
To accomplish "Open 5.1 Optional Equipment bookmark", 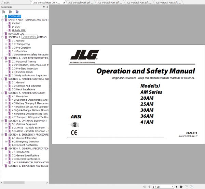I will (25, 124).
